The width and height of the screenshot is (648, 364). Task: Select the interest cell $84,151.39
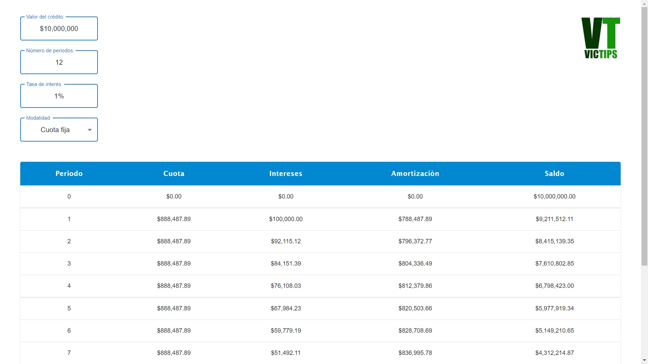286,264
